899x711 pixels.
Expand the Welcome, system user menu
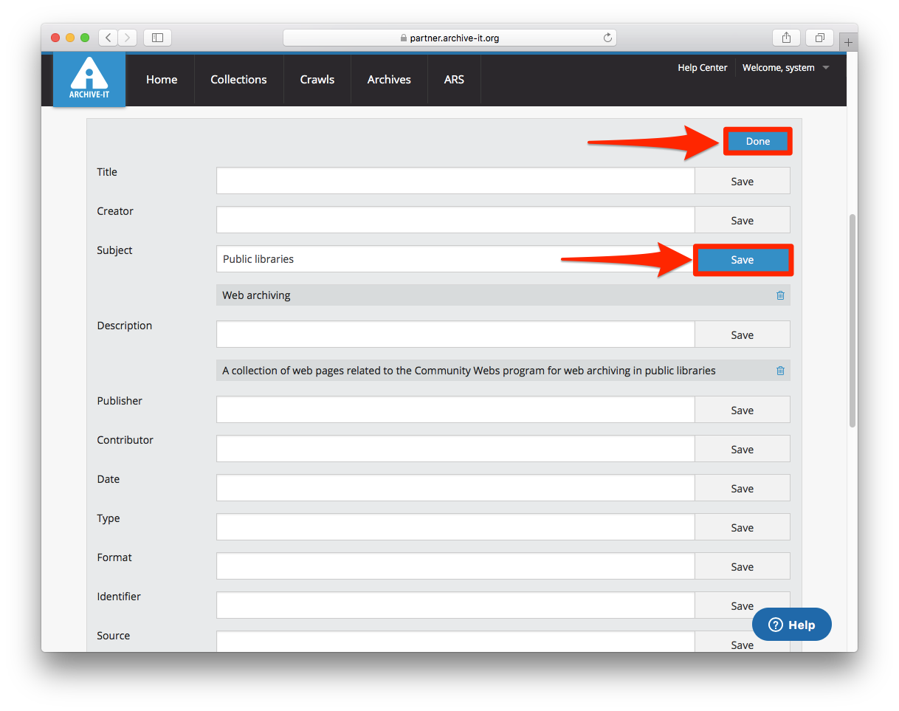[785, 68]
